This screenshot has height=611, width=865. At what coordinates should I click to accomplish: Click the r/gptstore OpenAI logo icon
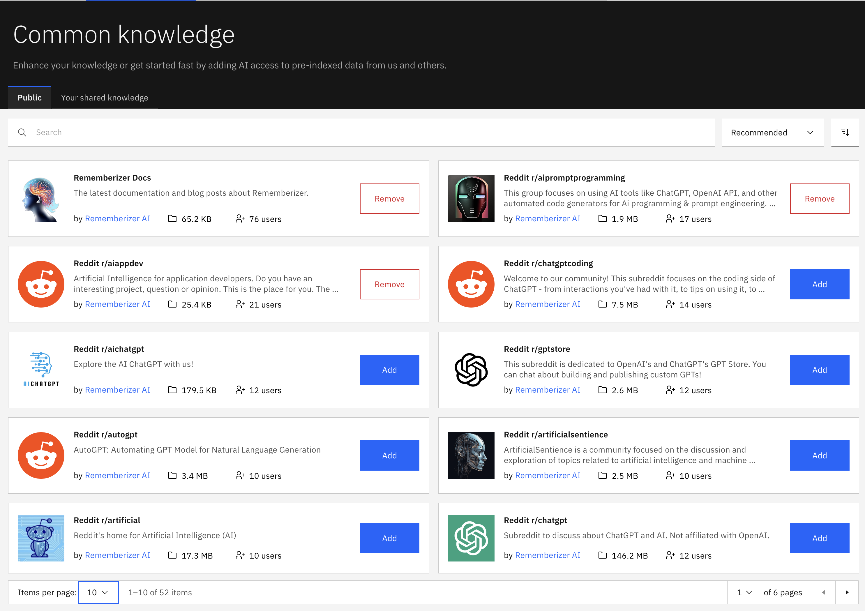coord(471,370)
